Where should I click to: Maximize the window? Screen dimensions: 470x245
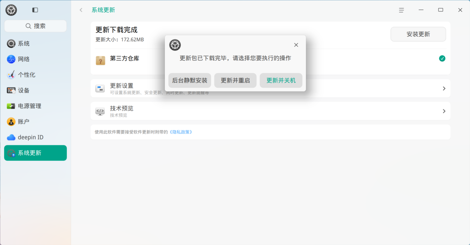pyautogui.click(x=441, y=10)
